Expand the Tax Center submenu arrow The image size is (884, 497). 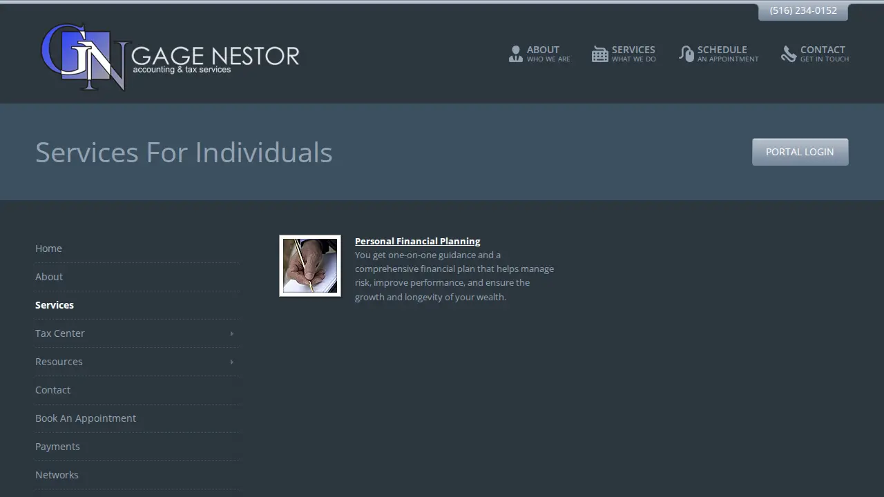coord(231,333)
